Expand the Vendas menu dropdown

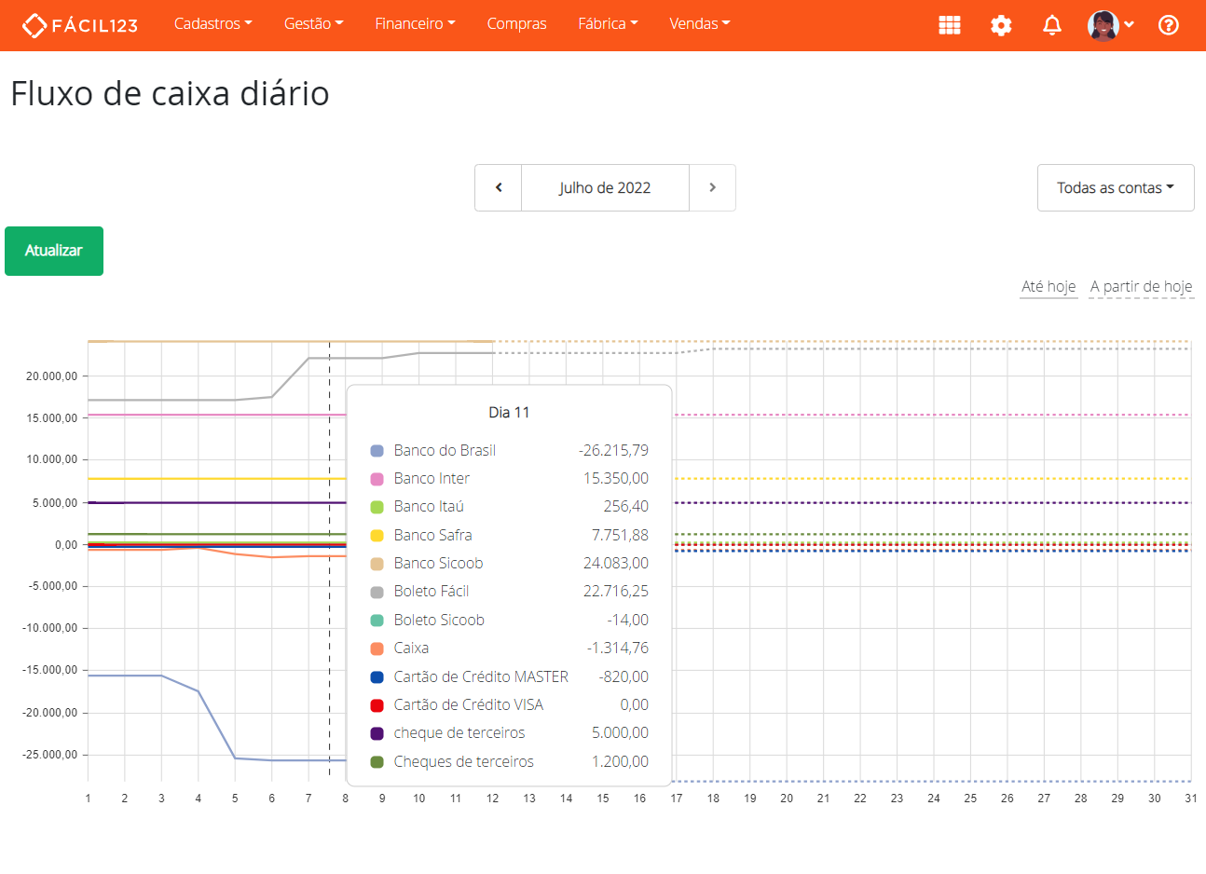pyautogui.click(x=699, y=24)
